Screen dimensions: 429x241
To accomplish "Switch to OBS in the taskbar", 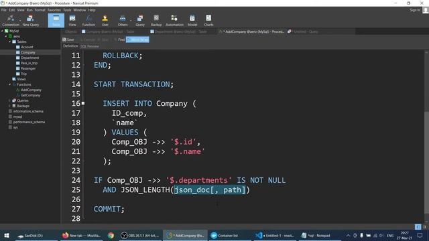I will tap(139, 235).
